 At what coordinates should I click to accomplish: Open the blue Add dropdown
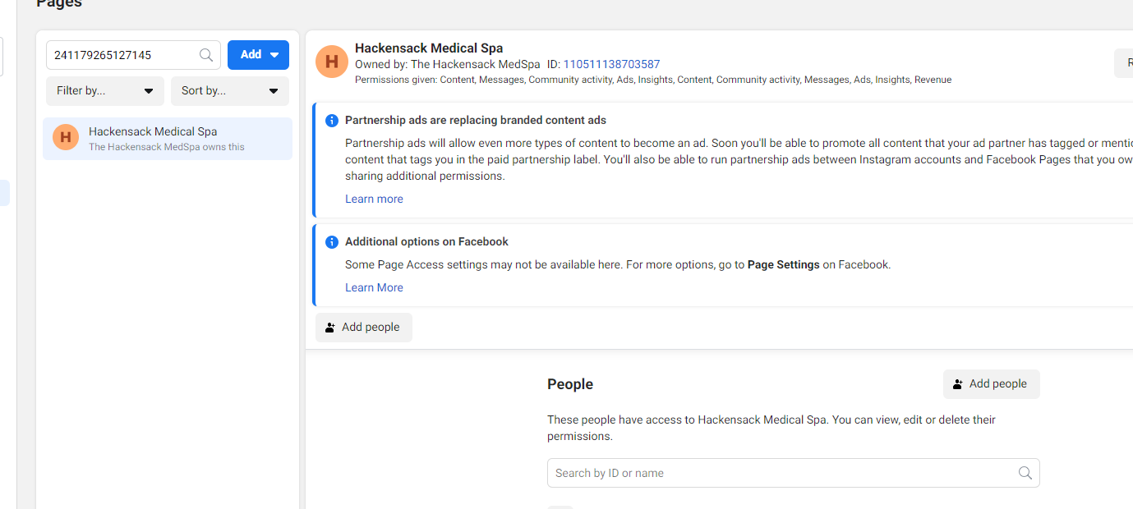coord(258,55)
